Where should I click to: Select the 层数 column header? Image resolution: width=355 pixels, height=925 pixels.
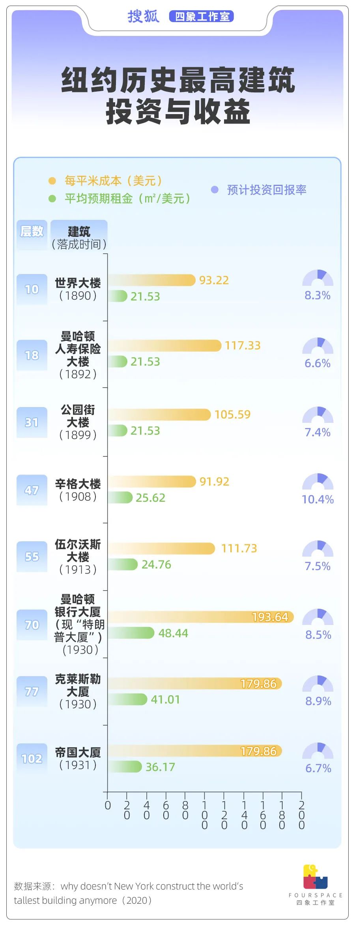pyautogui.click(x=32, y=232)
